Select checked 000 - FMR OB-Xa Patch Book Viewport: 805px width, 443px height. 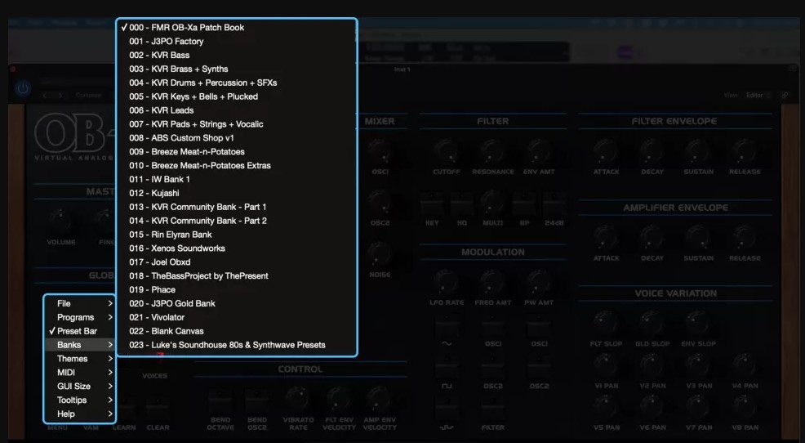(x=237, y=27)
